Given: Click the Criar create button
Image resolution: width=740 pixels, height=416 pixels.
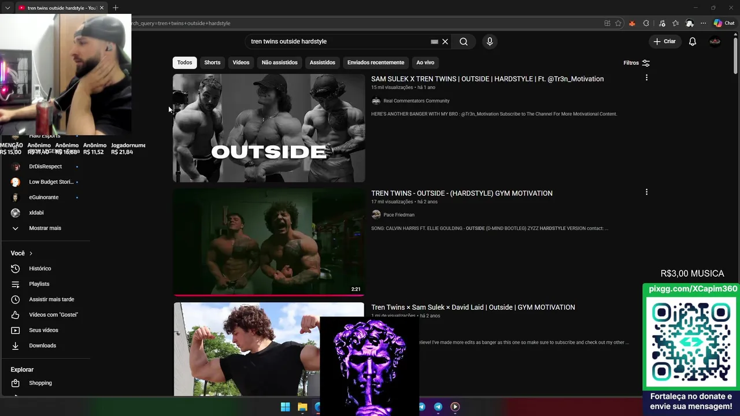Looking at the screenshot, I should click(x=665, y=42).
